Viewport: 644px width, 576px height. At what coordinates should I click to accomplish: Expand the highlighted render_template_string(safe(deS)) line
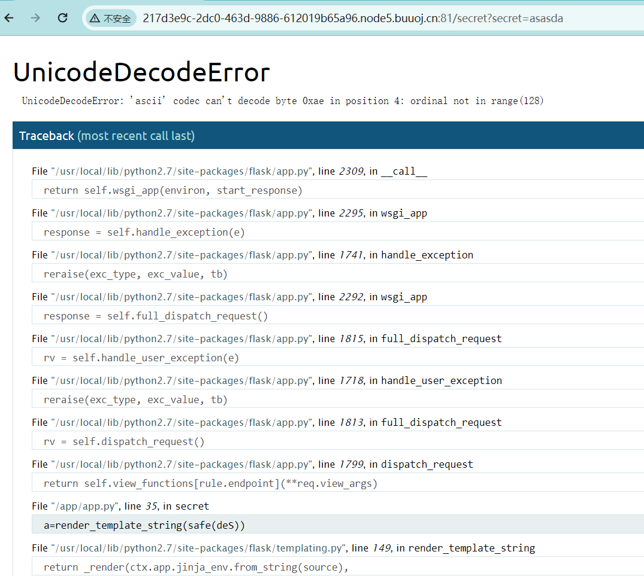pyautogui.click(x=144, y=525)
